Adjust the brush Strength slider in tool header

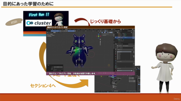[71, 31]
